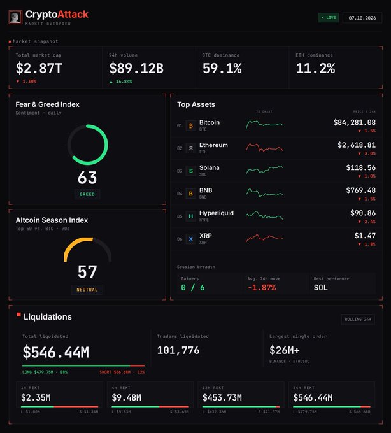The width and height of the screenshot is (391, 433).
Task: Click the average 24h move -1.87%
Action: (x=262, y=288)
